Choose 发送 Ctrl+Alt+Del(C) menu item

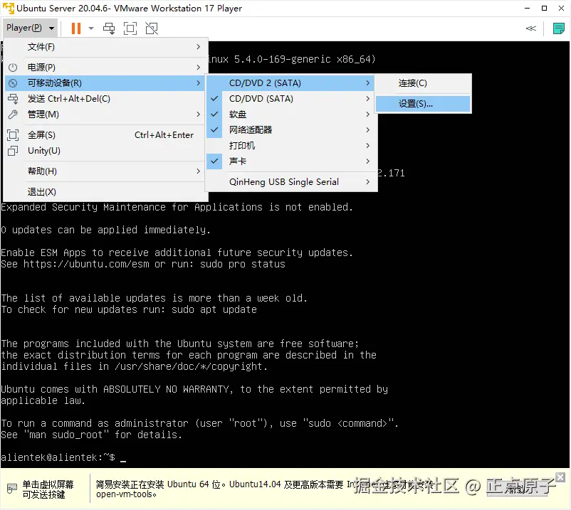click(x=105, y=99)
